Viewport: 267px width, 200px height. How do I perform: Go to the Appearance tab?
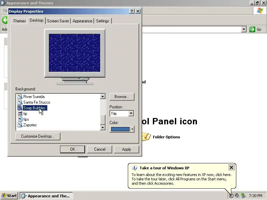coord(82,21)
